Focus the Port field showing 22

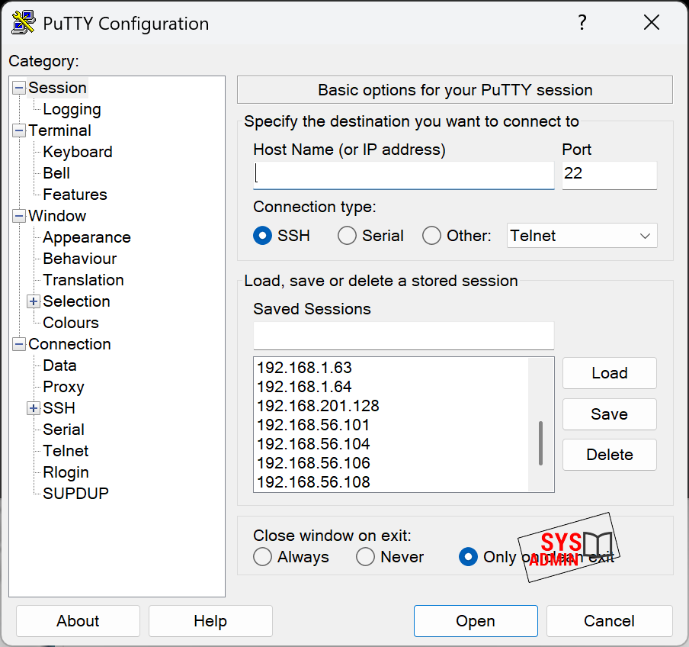click(x=610, y=175)
